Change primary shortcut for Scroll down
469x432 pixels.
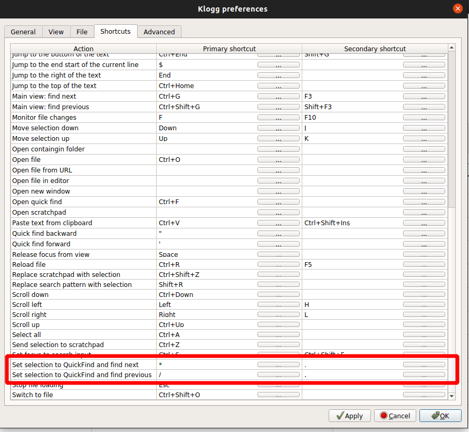(x=278, y=294)
